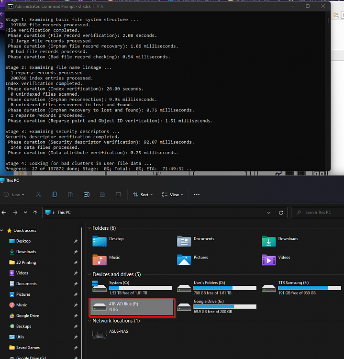This screenshot has width=344, height=359.
Task: Maximize the Command Prompt window
Action: [x=308, y=6]
